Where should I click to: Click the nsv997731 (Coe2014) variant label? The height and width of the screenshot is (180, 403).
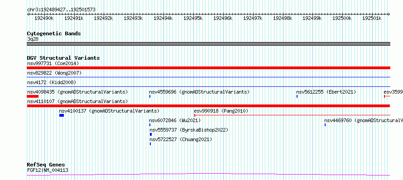pyautogui.click(x=53, y=63)
